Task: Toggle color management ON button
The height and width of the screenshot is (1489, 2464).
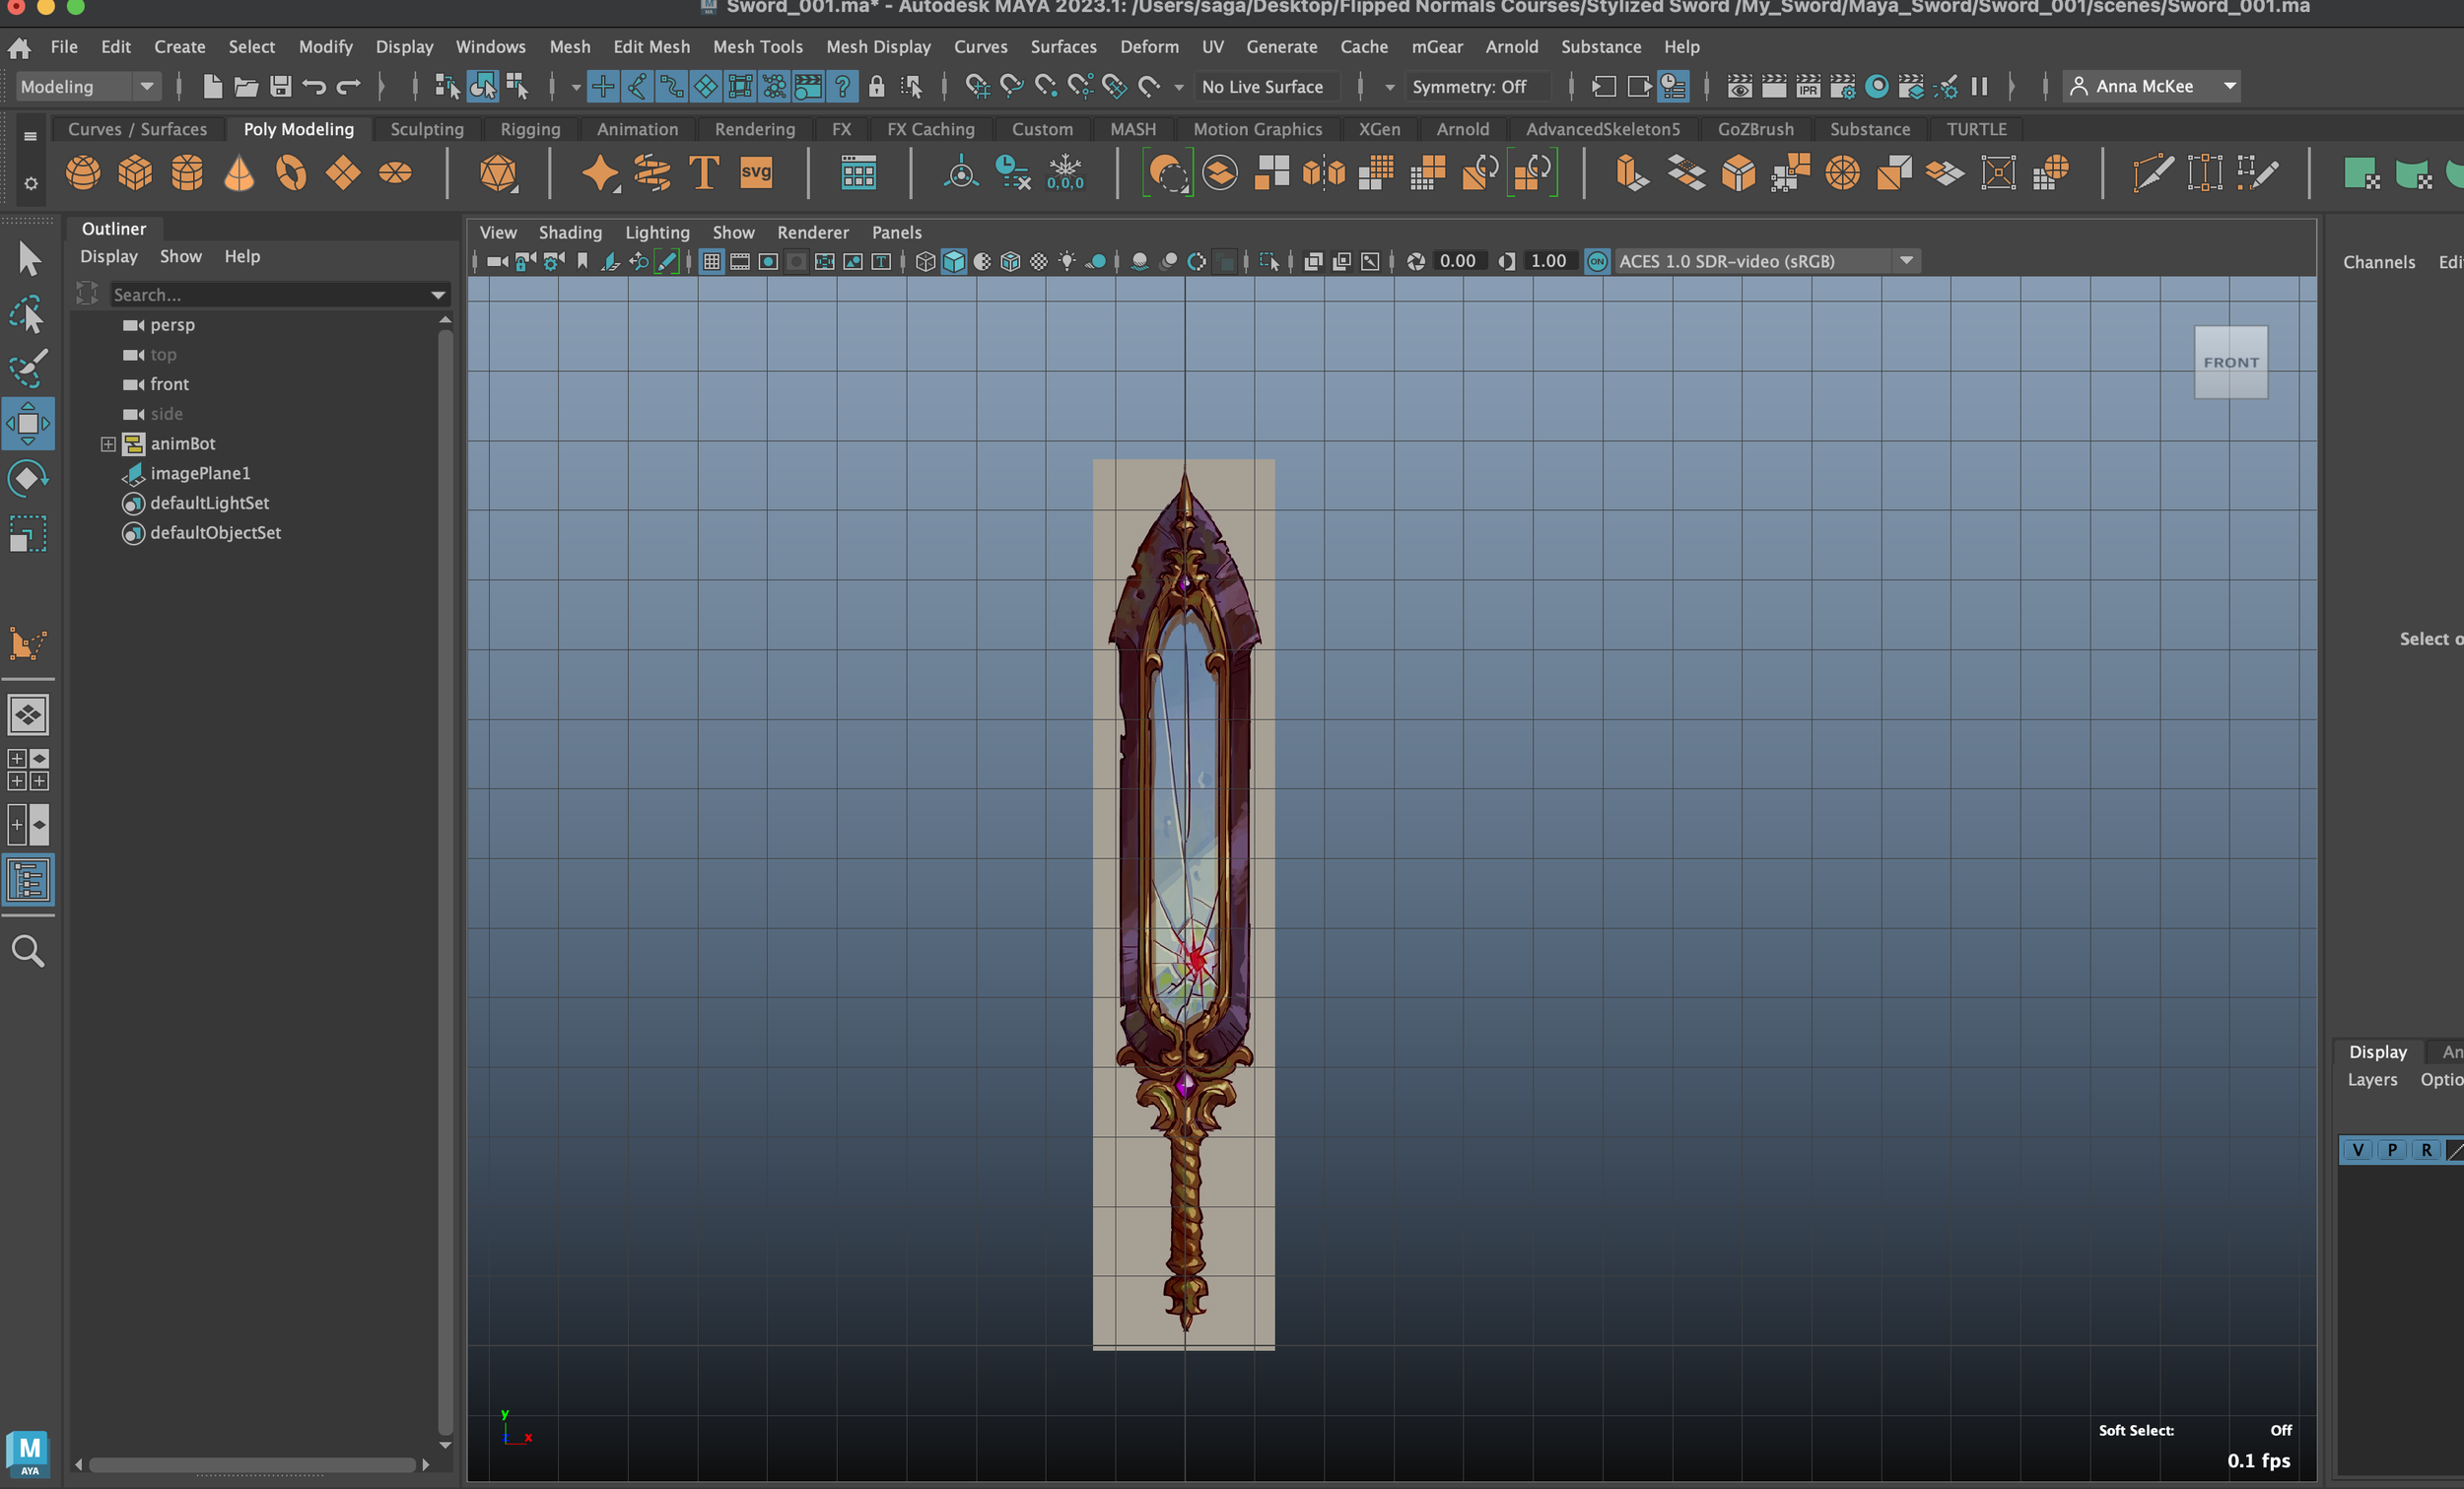Action: (1597, 262)
